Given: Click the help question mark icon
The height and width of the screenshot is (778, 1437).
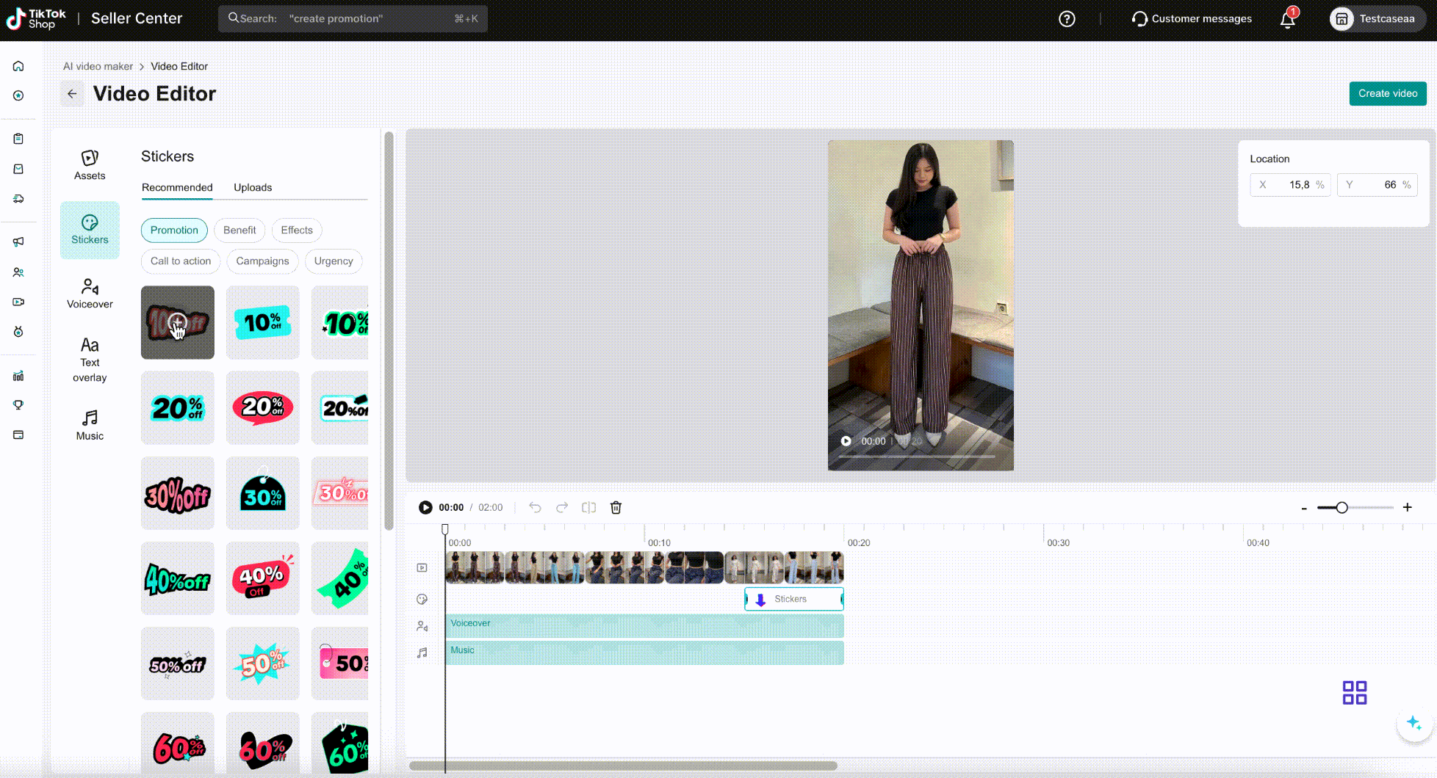Looking at the screenshot, I should [x=1067, y=19].
